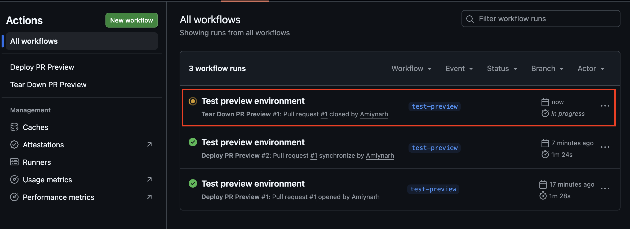This screenshot has height=229, width=630.
Task: Click the New workflow button
Action: point(132,20)
